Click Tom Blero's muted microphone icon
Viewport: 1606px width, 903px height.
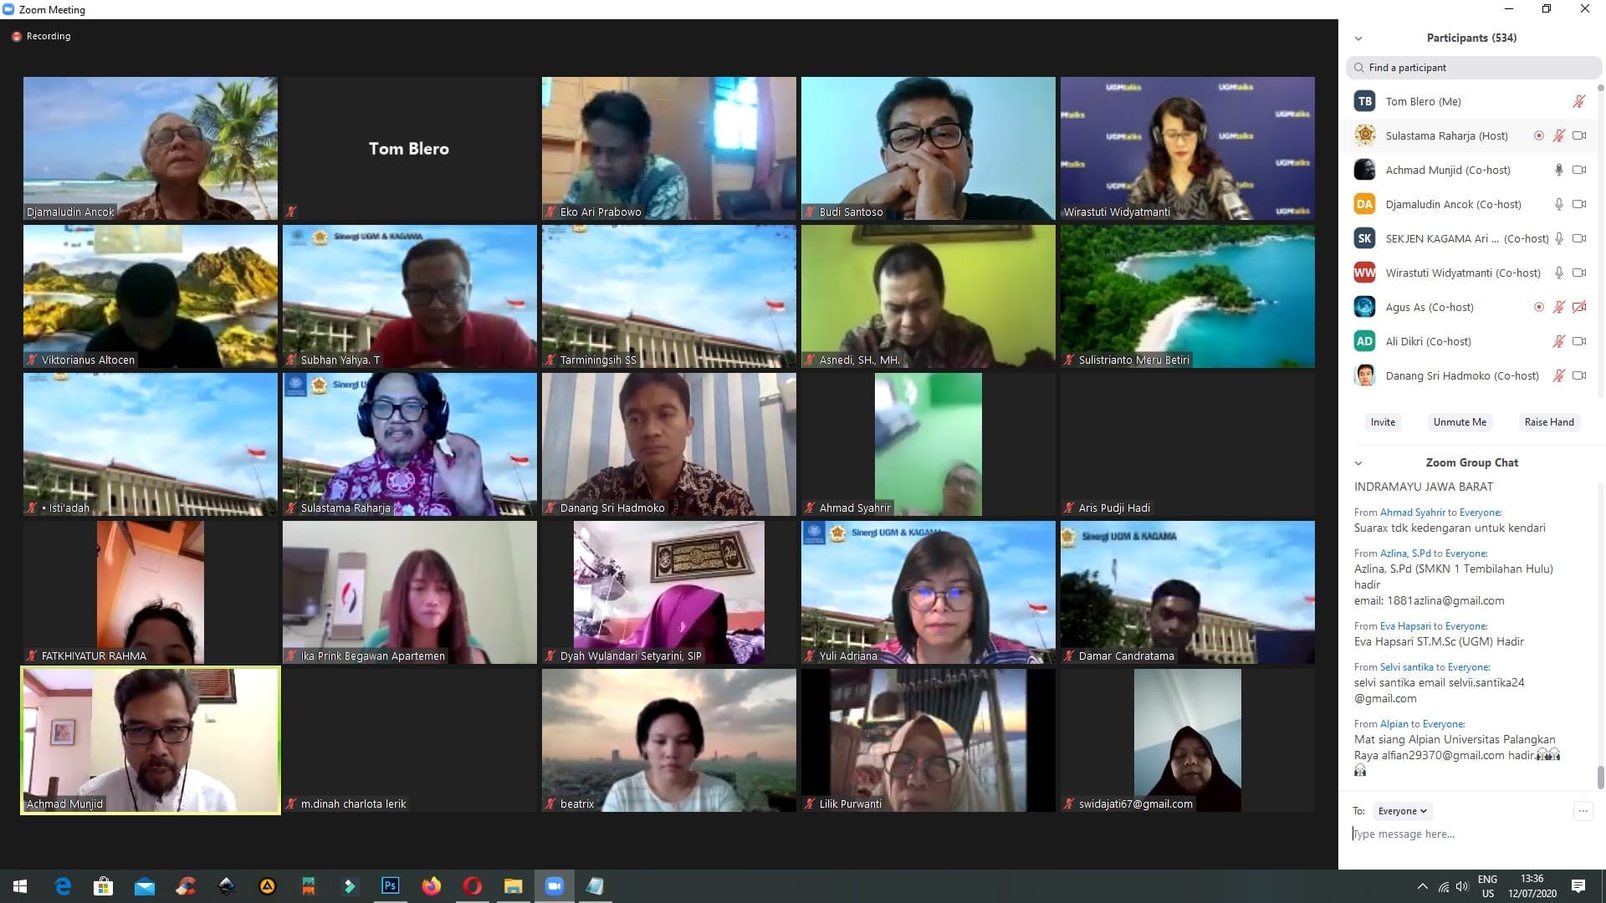[x=1578, y=101]
